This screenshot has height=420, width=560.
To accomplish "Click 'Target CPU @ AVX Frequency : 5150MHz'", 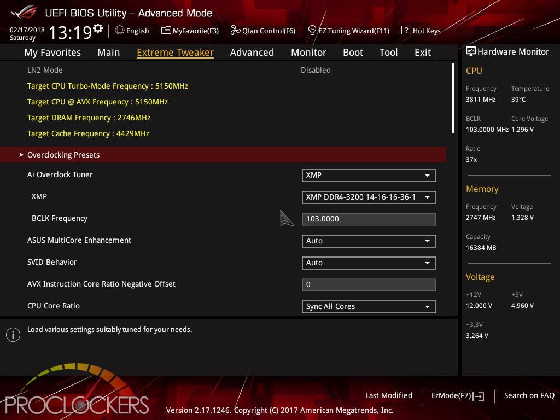I will pos(97,102).
